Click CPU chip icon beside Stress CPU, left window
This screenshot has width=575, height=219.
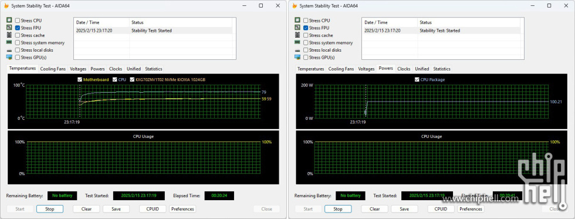coord(9,20)
